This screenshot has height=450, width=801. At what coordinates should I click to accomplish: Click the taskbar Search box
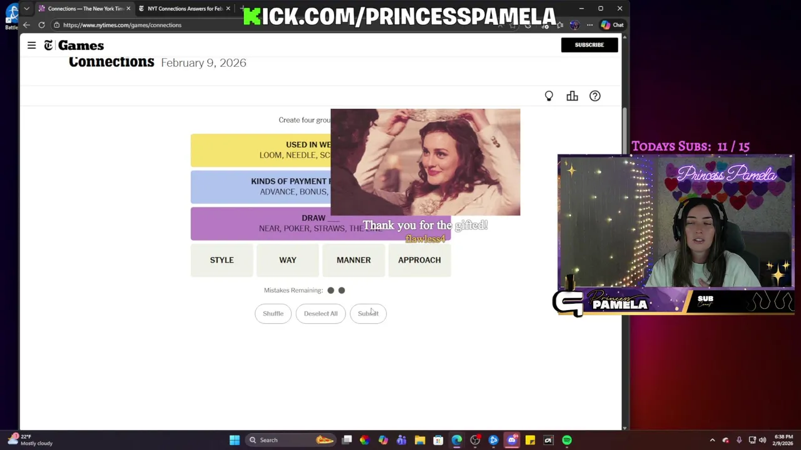tap(290, 440)
